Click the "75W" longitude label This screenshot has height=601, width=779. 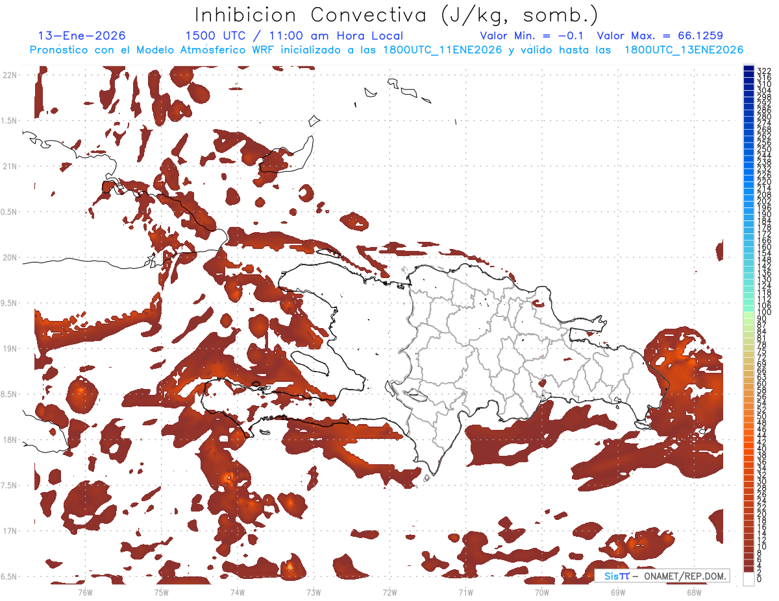coord(162,592)
